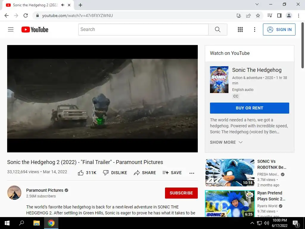Open Sonic The Hedgehog movie title

click(257, 70)
